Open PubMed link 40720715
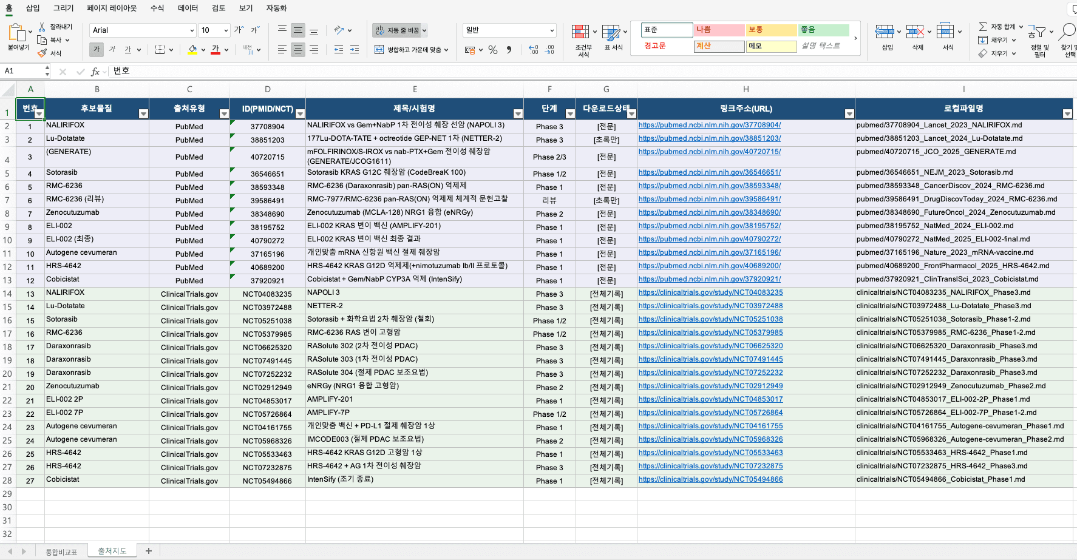The width and height of the screenshot is (1077, 560). (x=710, y=152)
